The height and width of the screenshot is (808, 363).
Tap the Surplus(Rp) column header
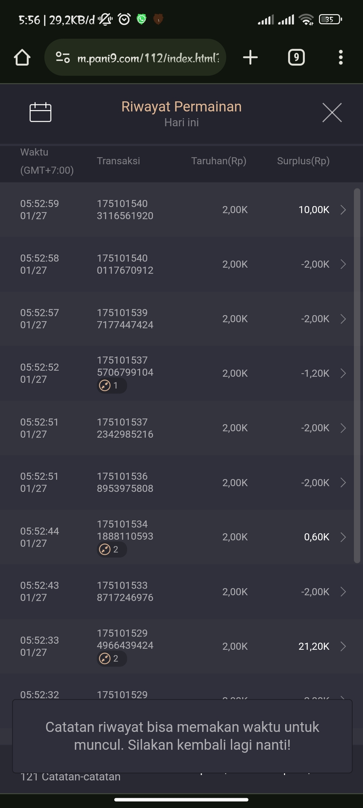click(x=303, y=161)
